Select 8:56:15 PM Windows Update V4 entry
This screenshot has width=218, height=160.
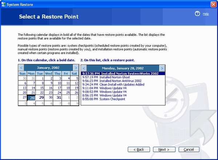point(123,95)
